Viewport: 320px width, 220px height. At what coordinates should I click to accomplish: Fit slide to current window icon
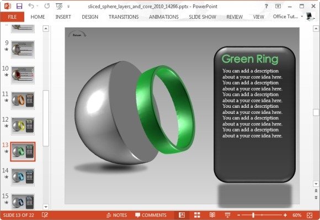tap(310, 215)
